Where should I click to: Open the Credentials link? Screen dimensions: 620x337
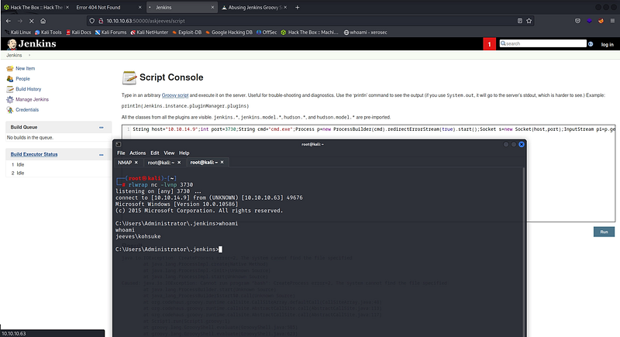pyautogui.click(x=27, y=109)
